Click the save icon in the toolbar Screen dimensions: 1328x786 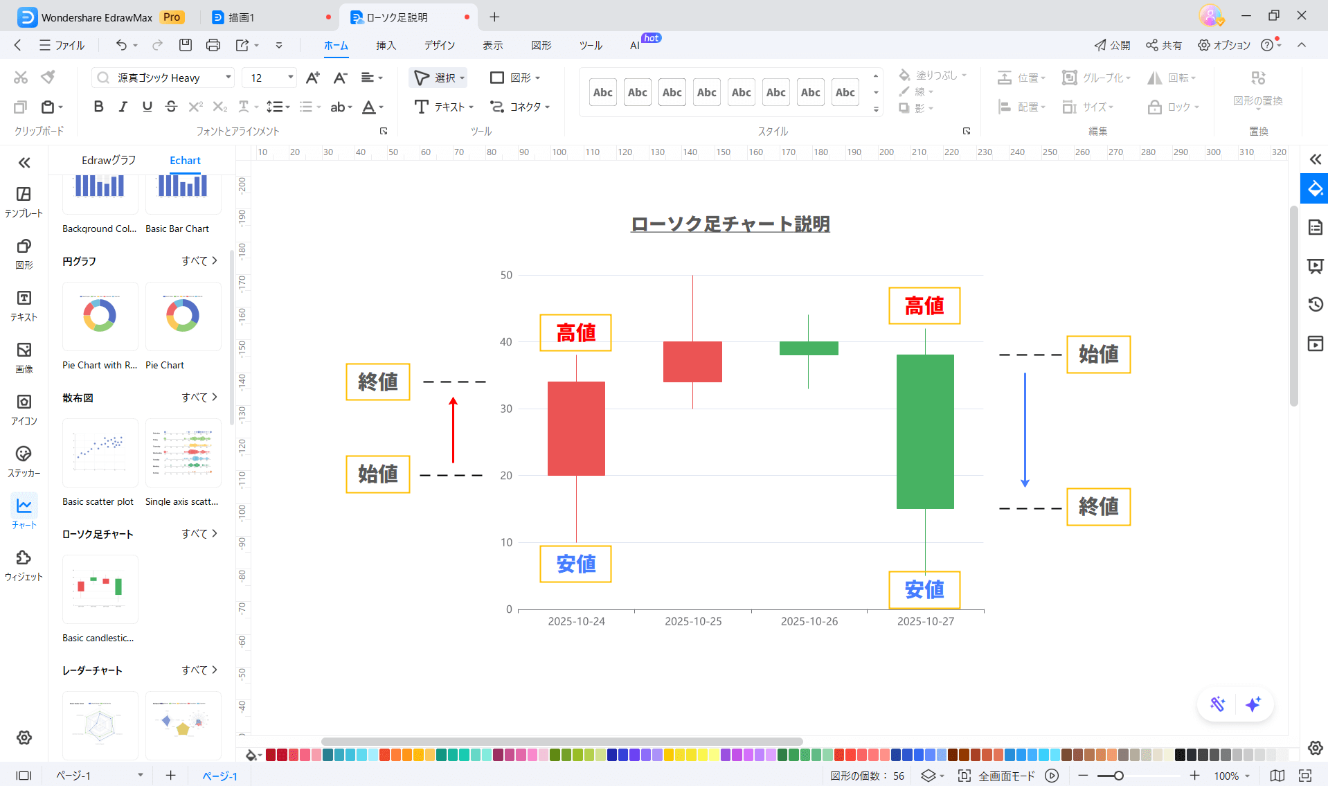[185, 45]
